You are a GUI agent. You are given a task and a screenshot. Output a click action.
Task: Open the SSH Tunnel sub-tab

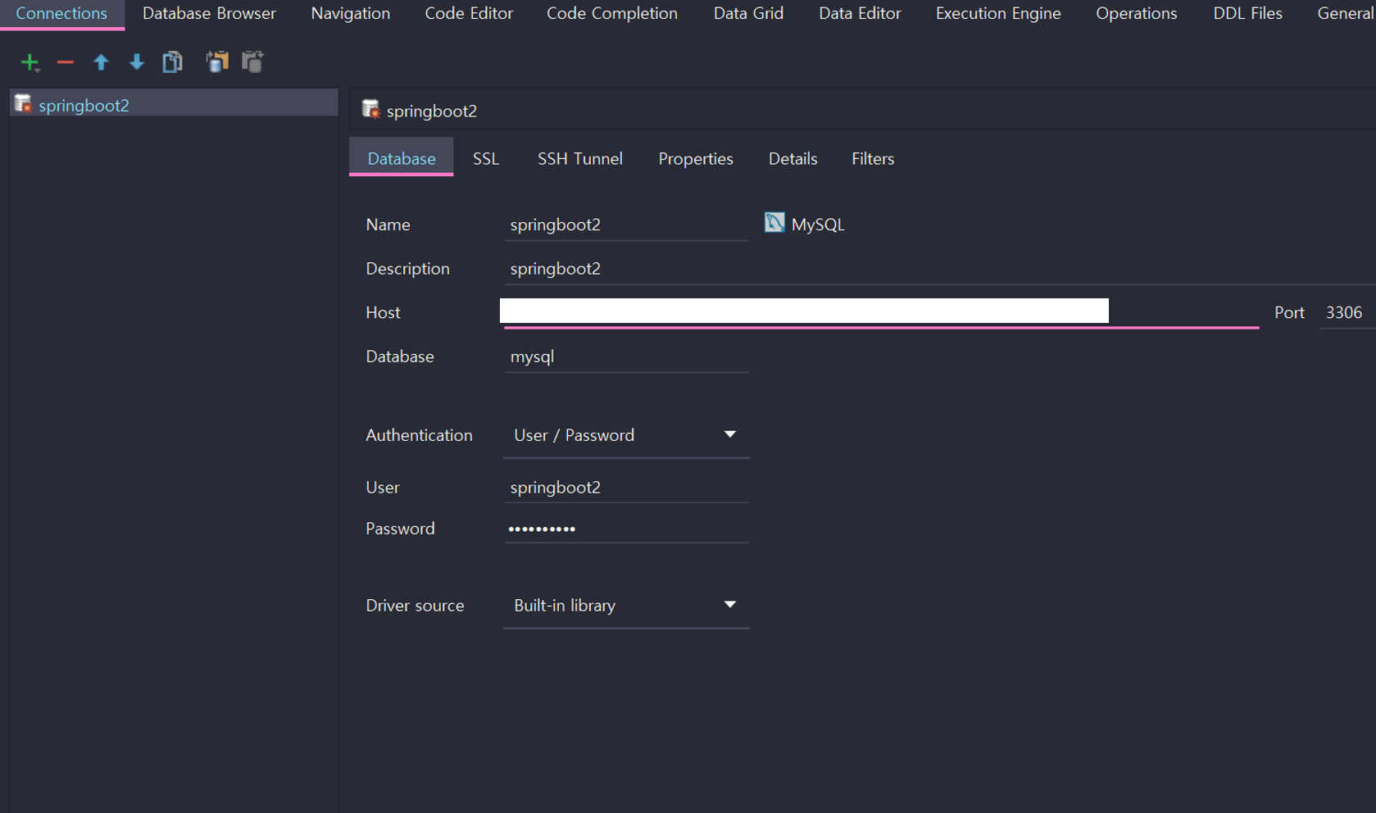click(580, 158)
